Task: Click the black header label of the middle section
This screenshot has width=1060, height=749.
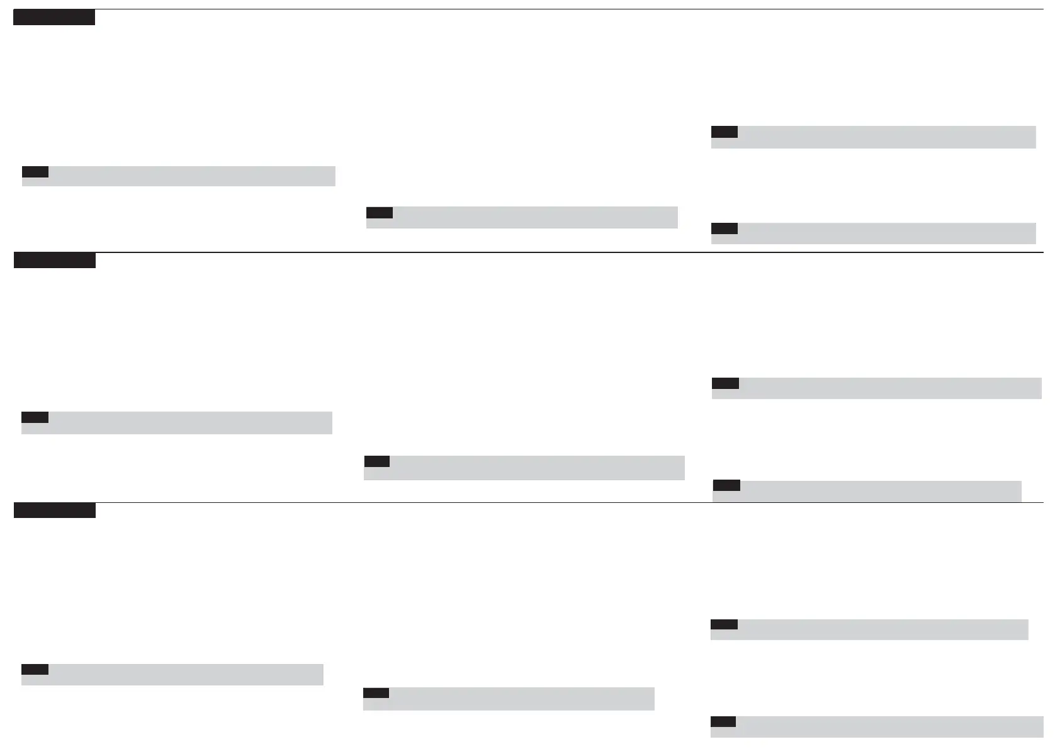Action: pyautogui.click(x=55, y=261)
